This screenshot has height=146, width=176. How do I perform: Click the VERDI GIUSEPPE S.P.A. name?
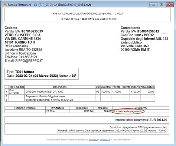[23, 35]
